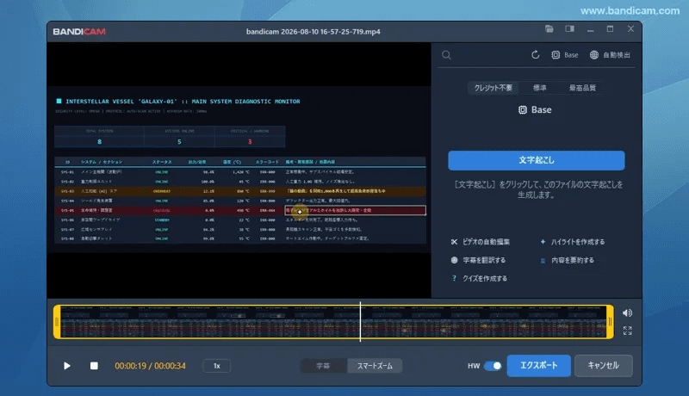
Task: Choose ハイライトを作成する option
Action: [573, 242]
